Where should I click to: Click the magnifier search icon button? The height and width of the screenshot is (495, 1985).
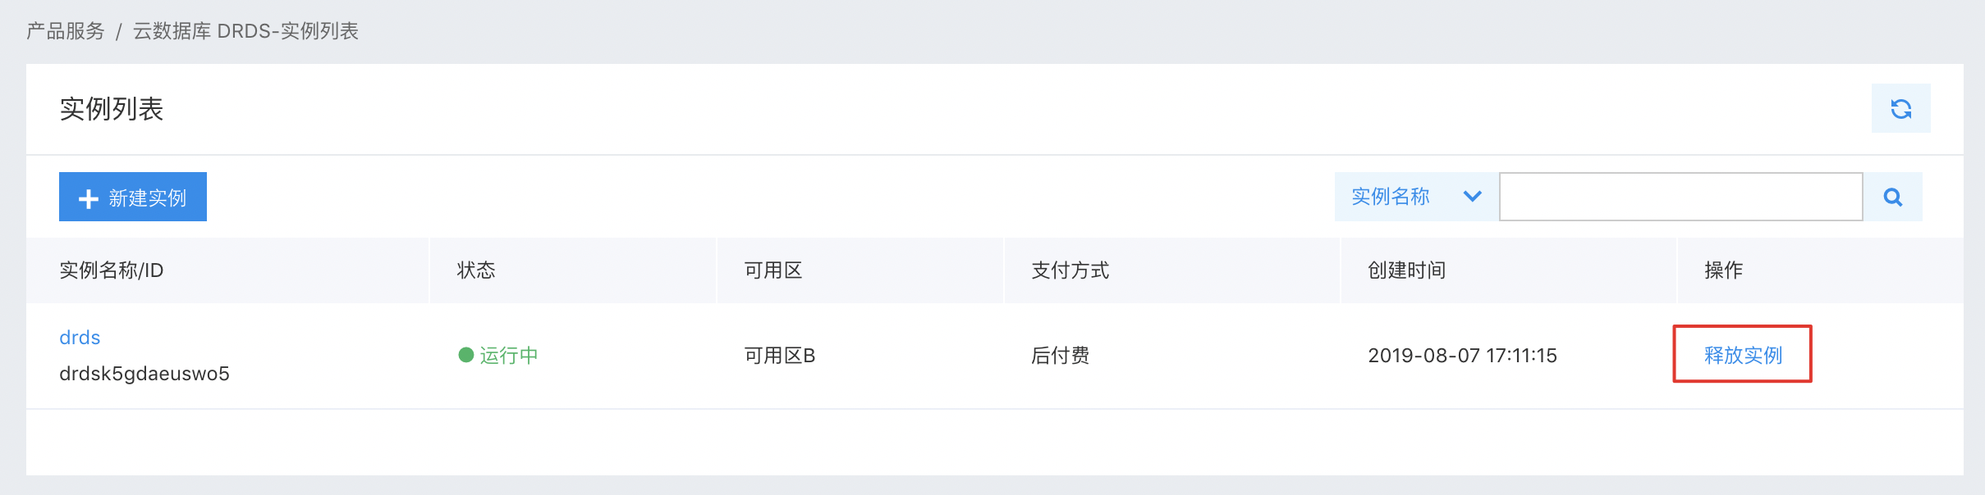[1893, 197]
